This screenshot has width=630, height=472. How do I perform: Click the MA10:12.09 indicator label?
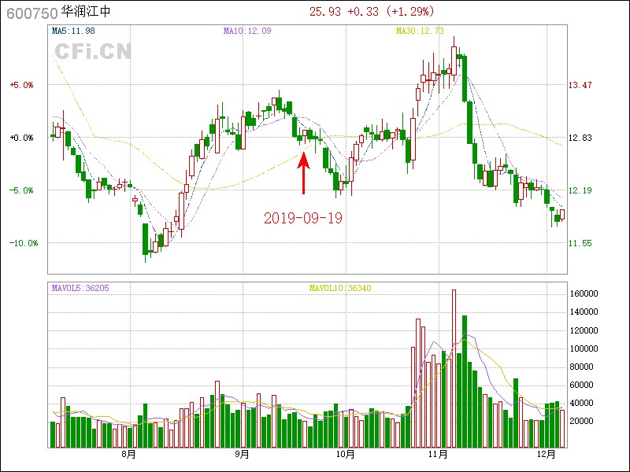tap(247, 31)
